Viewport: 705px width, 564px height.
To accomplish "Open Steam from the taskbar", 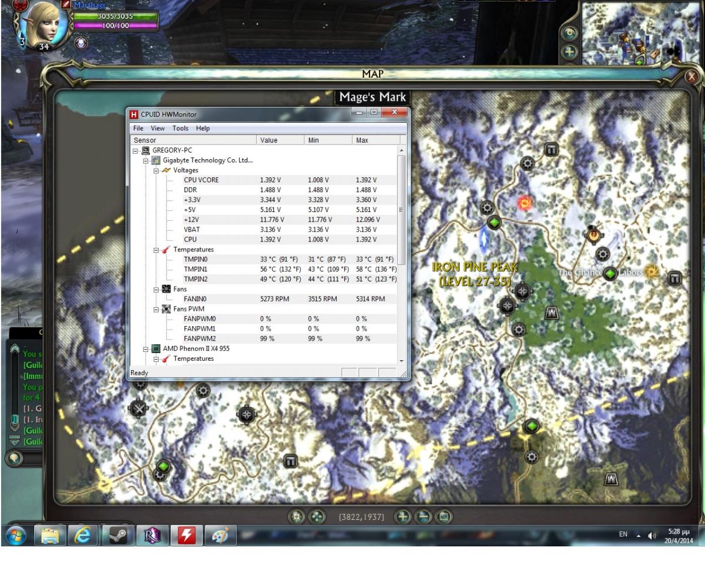I will [118, 536].
